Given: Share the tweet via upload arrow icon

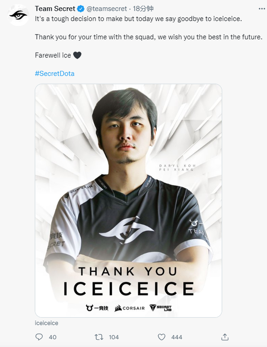Looking at the screenshot, I should point(225,337).
